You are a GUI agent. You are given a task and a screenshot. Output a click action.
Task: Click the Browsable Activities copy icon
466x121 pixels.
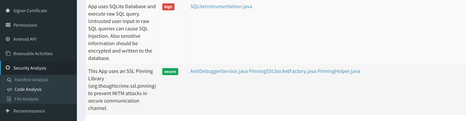tap(8, 54)
